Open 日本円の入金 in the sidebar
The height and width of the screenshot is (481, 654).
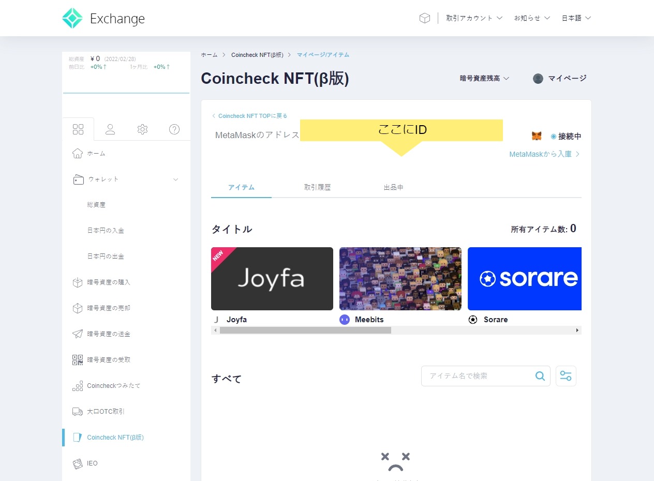click(106, 231)
